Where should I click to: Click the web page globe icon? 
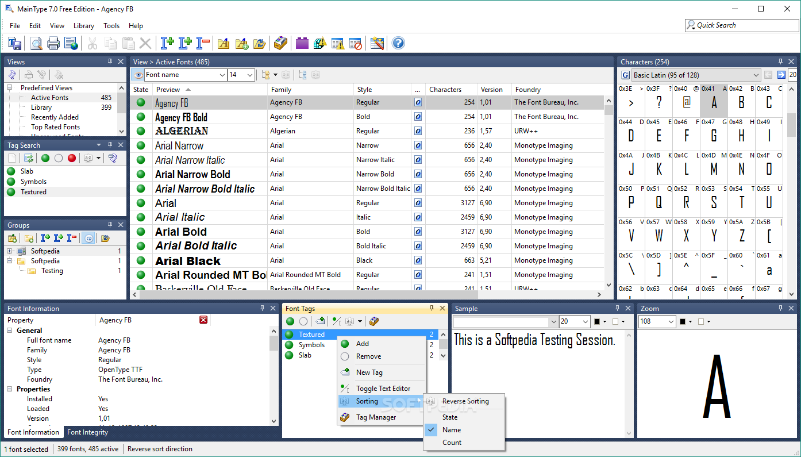tap(71, 43)
